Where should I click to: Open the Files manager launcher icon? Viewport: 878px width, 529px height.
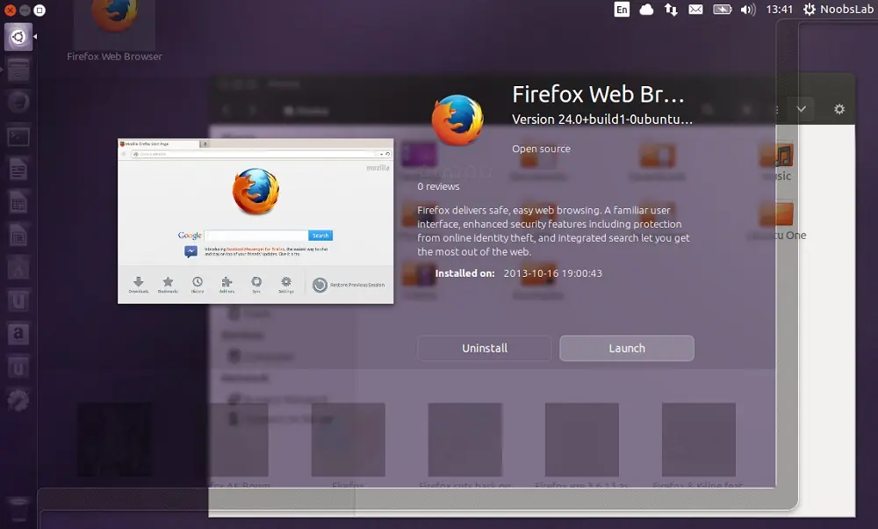(x=18, y=70)
